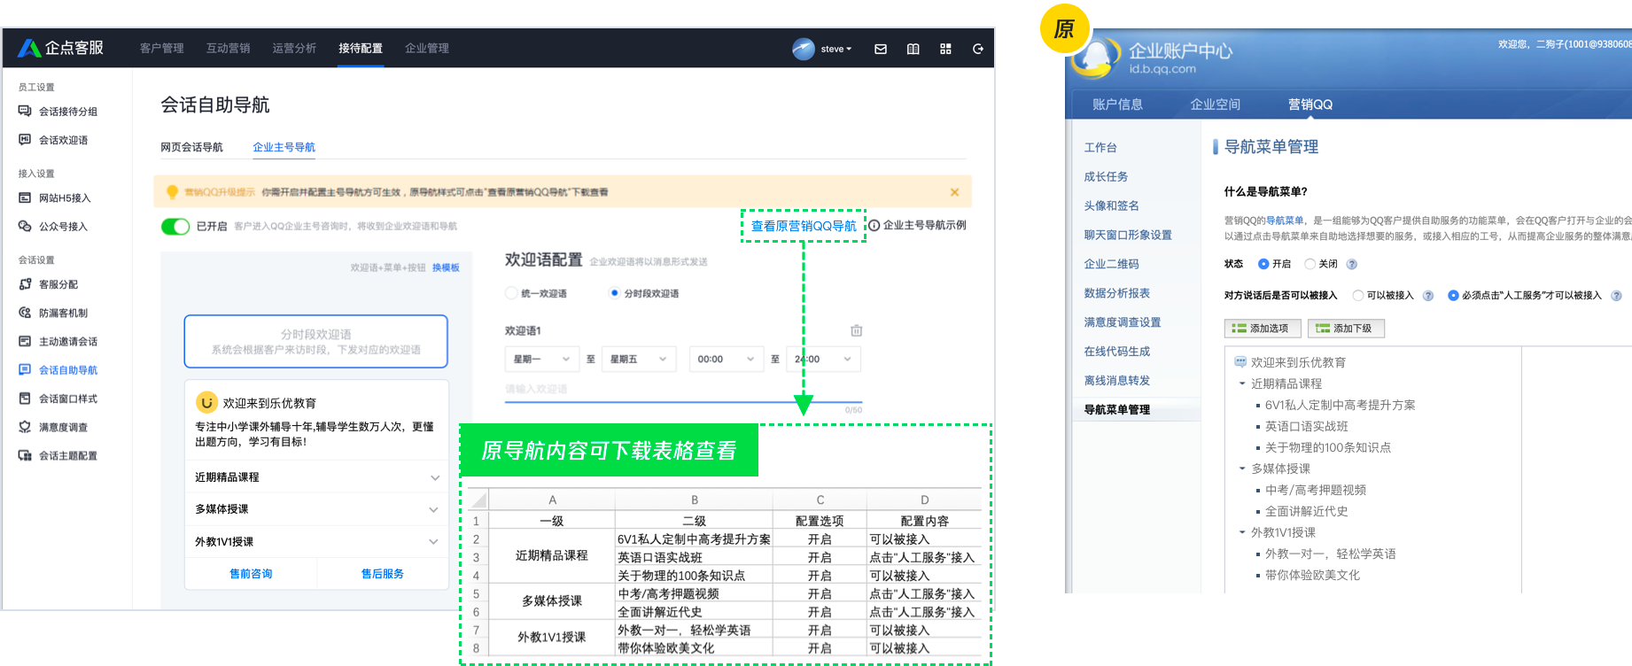This screenshot has width=1632, height=666.
Task: Click the 会话欢迎语 sidebar icon
Action: [x=25, y=140]
